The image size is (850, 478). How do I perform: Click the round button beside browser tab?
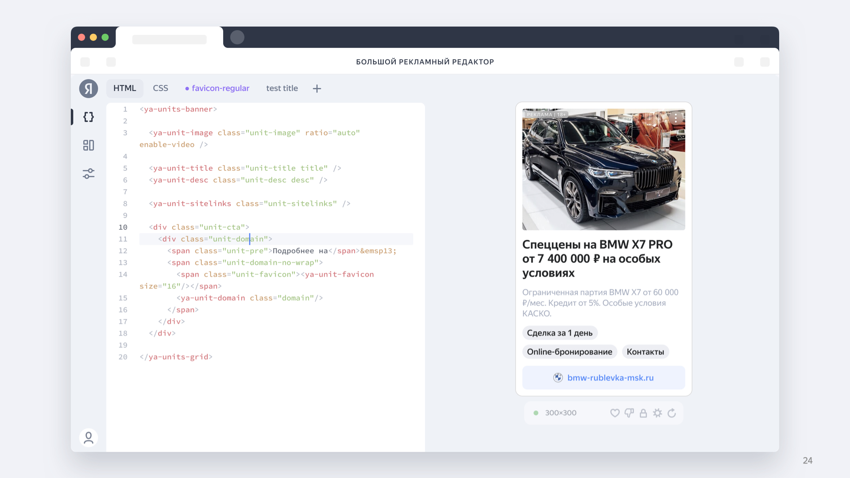(237, 37)
